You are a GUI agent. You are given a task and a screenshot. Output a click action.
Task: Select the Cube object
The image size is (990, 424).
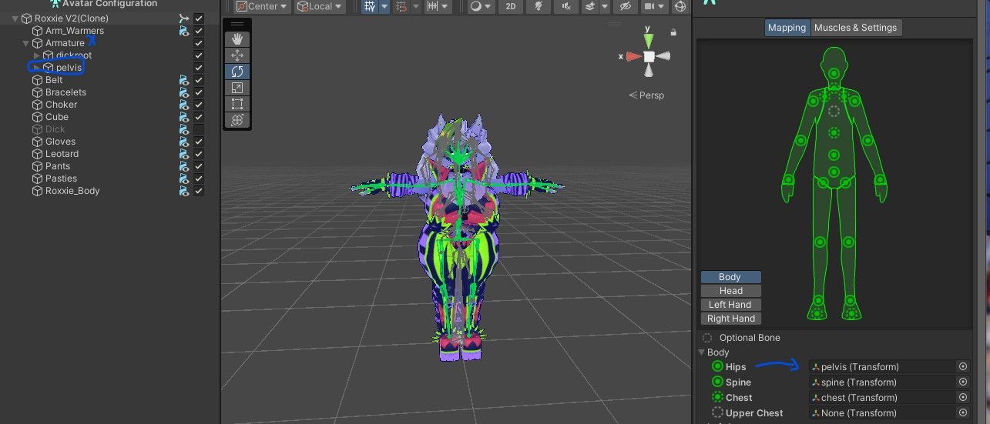click(x=57, y=117)
